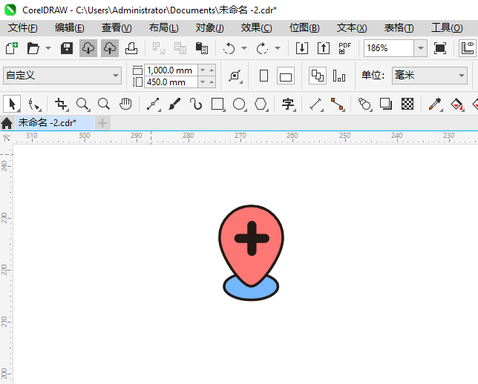The image size is (478, 384).
Task: Click the Paste clipboard icon
Action: click(x=201, y=48)
